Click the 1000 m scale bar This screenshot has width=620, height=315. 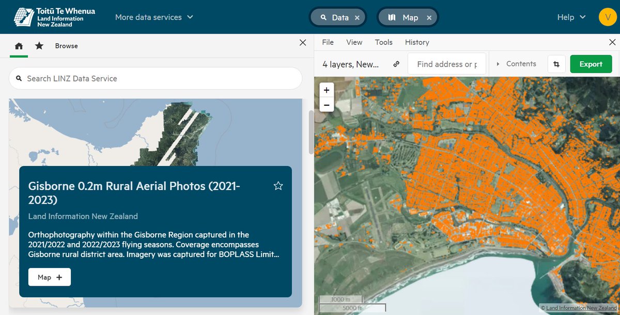pos(341,300)
